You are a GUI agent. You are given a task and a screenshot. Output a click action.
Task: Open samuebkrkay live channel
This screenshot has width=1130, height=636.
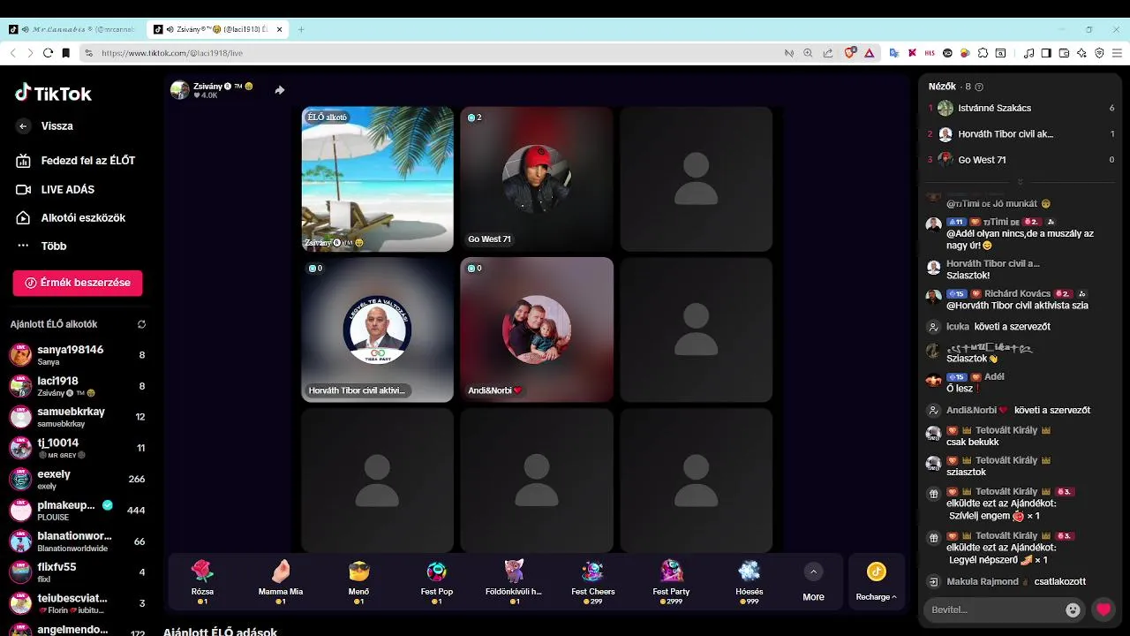click(78, 417)
